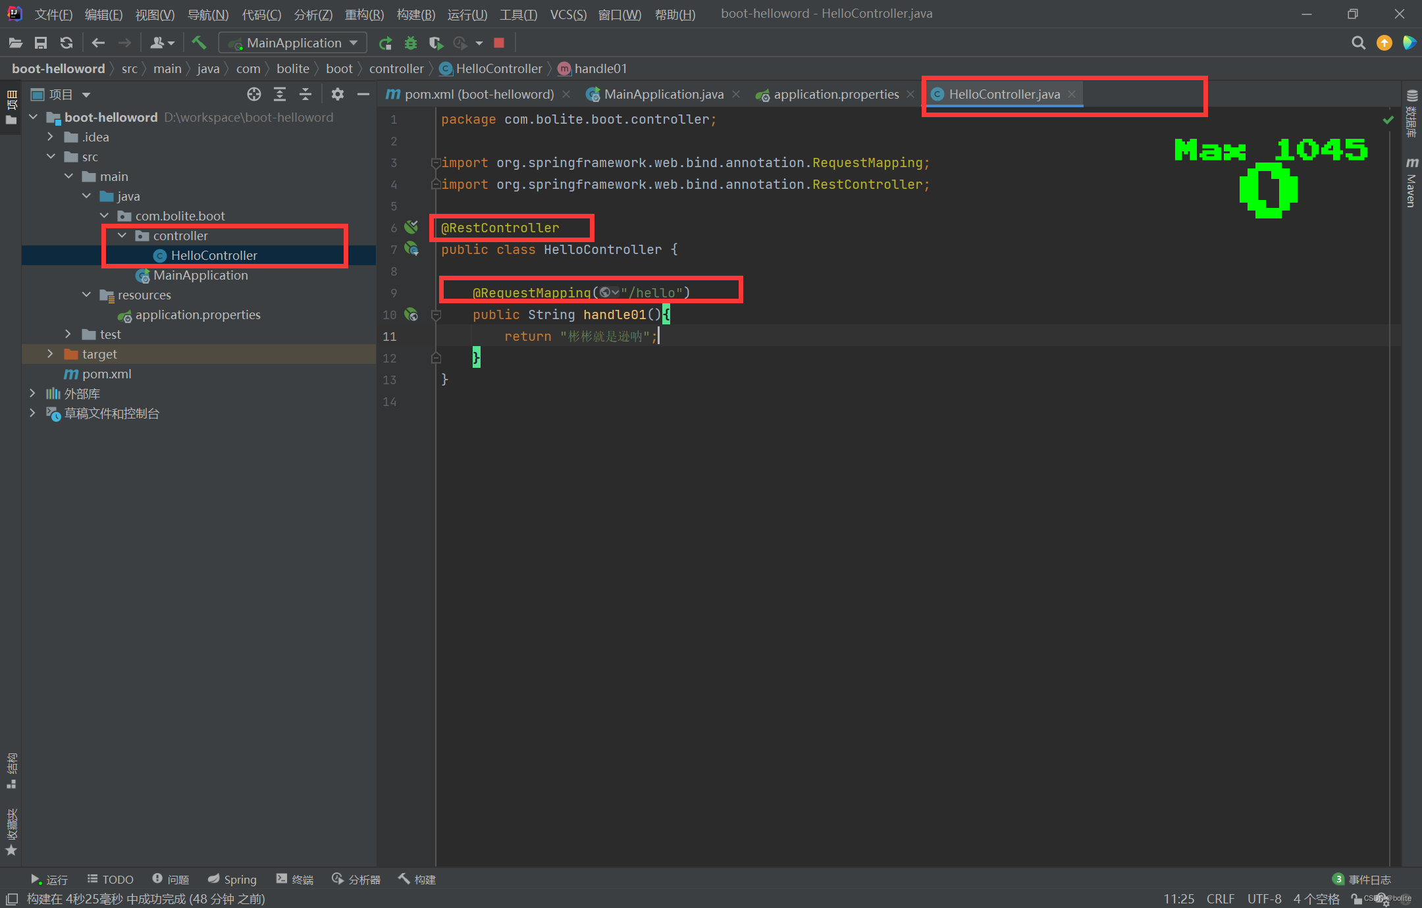Viewport: 1422px width, 908px height.
Task: Collapse the src folder
Action: pos(51,157)
